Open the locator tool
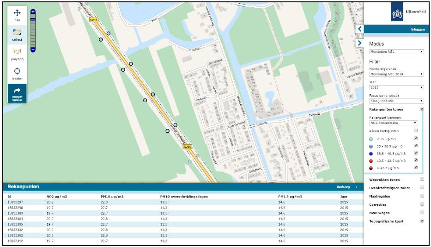The height and width of the screenshot is (247, 431). (x=17, y=74)
